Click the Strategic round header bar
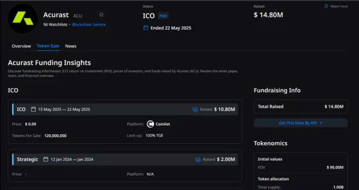 [125, 159]
